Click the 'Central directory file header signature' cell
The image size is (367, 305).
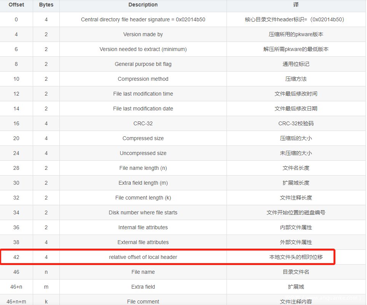pos(143,19)
